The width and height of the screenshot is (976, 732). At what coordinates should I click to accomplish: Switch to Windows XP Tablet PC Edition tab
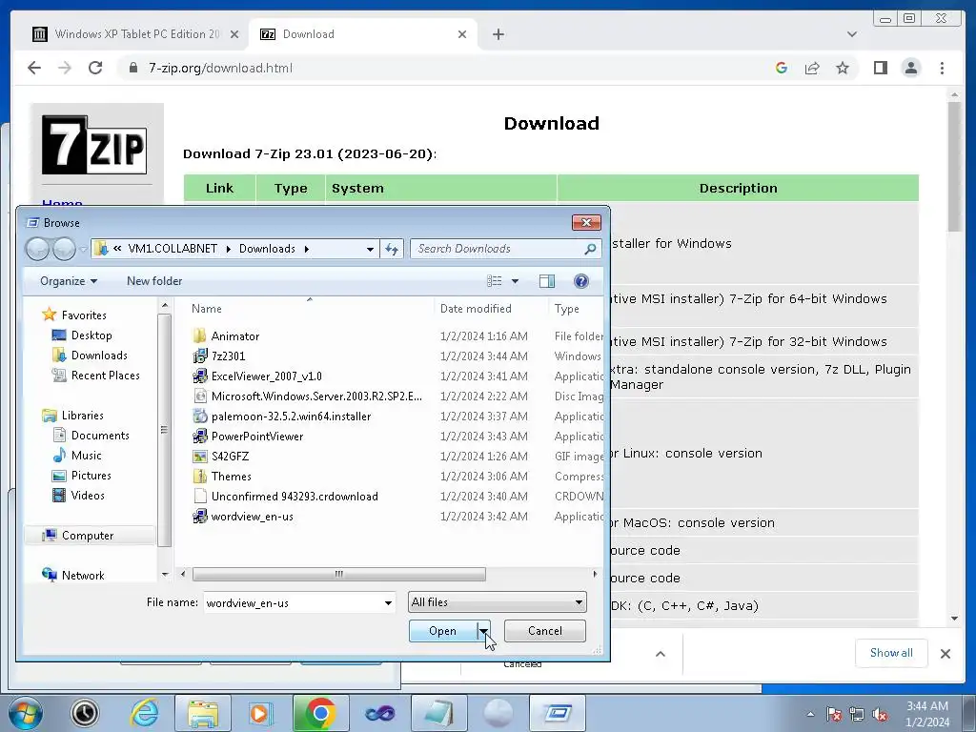[135, 34]
